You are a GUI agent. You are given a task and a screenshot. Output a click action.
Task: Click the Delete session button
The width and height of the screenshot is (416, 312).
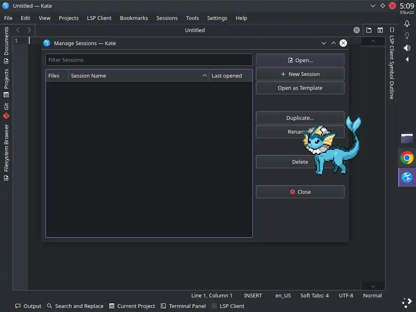[300, 162]
